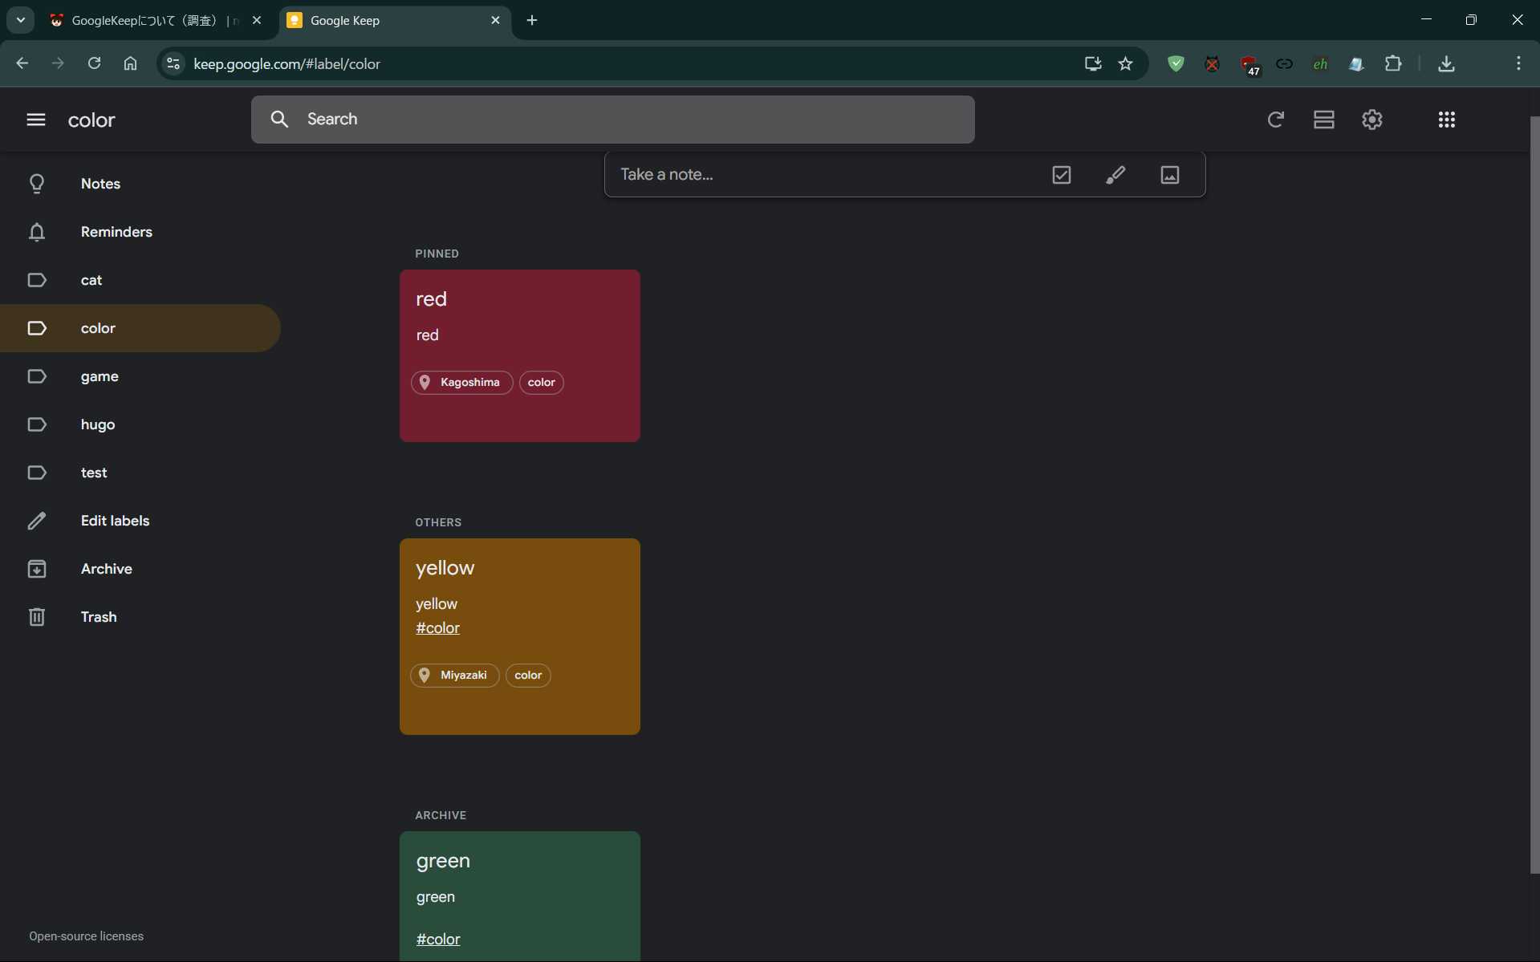The width and height of the screenshot is (1540, 962).
Task: Create a new note with image
Action: pyautogui.click(x=1169, y=175)
